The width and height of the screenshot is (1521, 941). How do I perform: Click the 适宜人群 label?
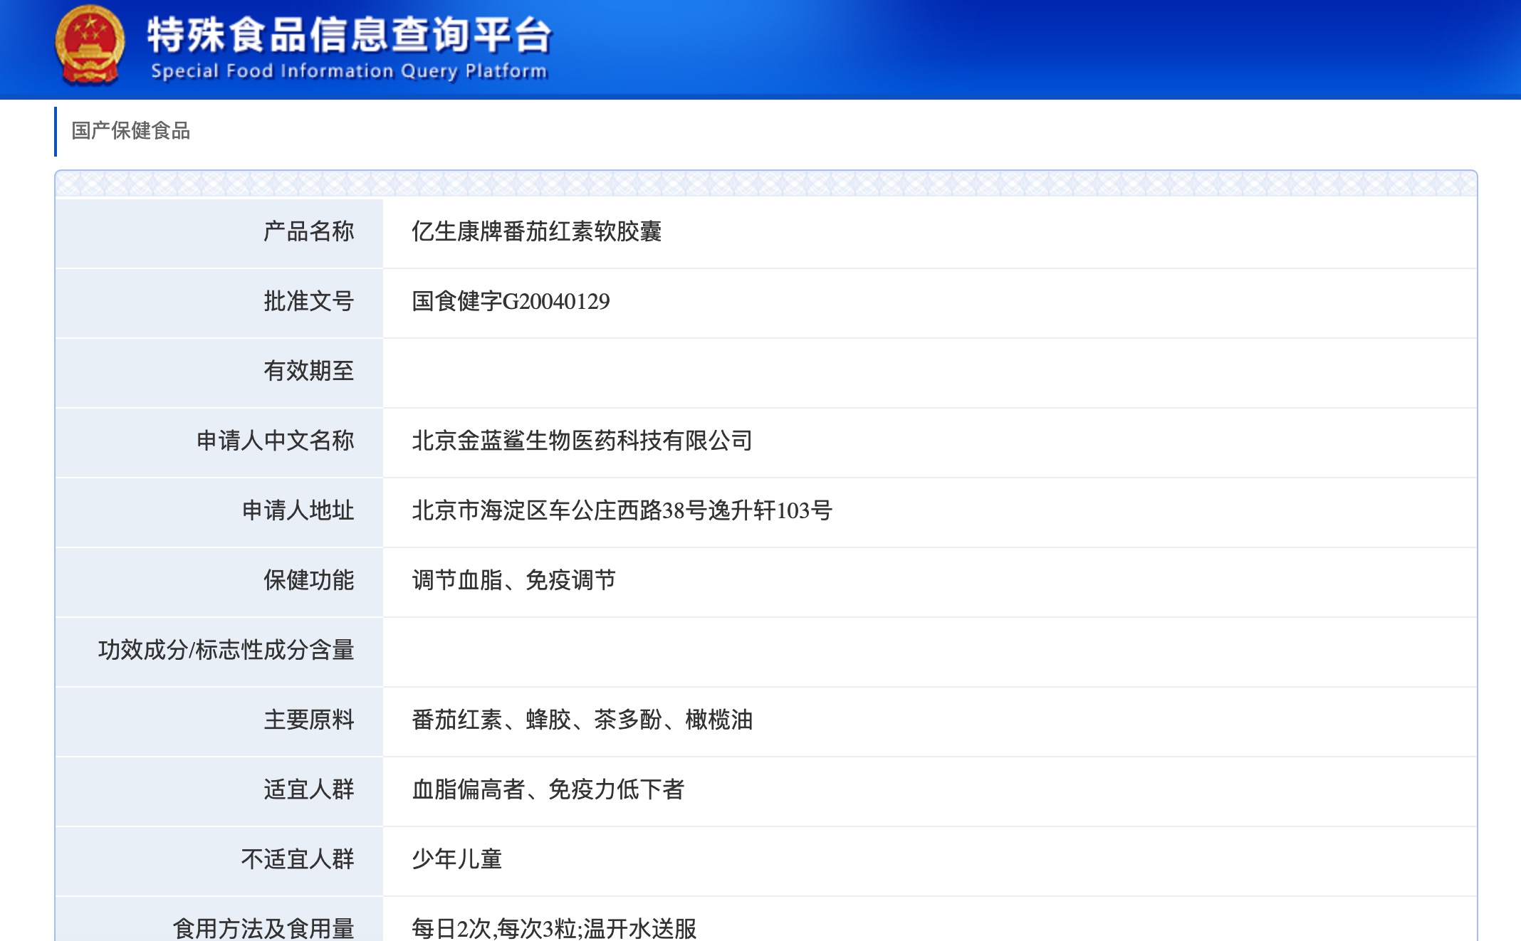[308, 789]
